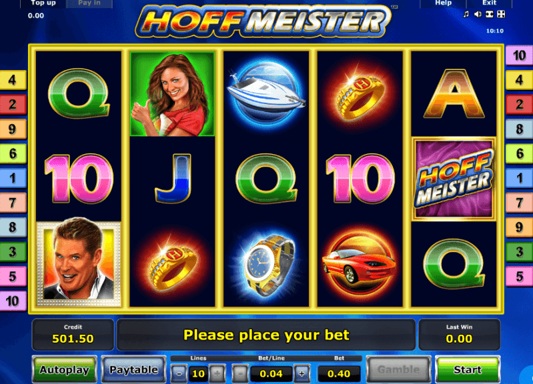Increase Bet/Line with the plus button
The image size is (533, 384).
(302, 374)
